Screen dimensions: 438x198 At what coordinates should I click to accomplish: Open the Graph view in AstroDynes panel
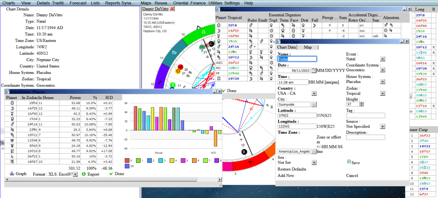[18, 174]
